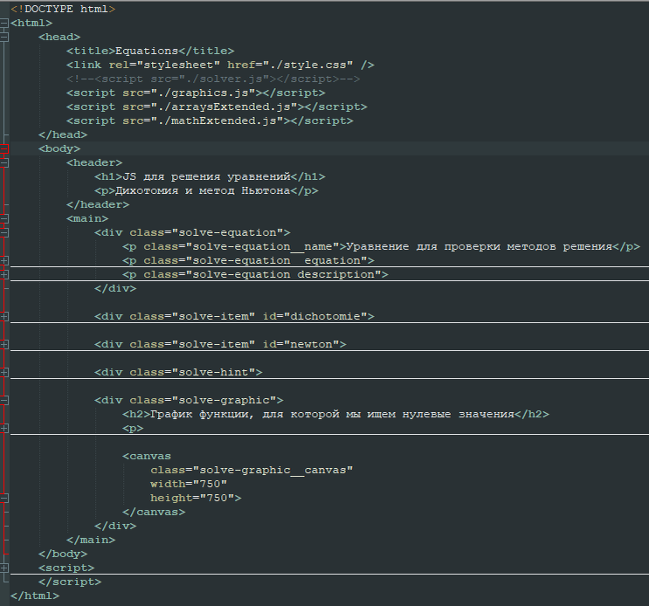Click the <!DOCTYPE html> line
The image size is (649, 606).
[x=63, y=9]
